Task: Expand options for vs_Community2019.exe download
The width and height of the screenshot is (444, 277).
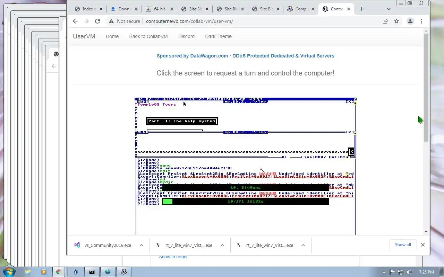Action: (142, 245)
